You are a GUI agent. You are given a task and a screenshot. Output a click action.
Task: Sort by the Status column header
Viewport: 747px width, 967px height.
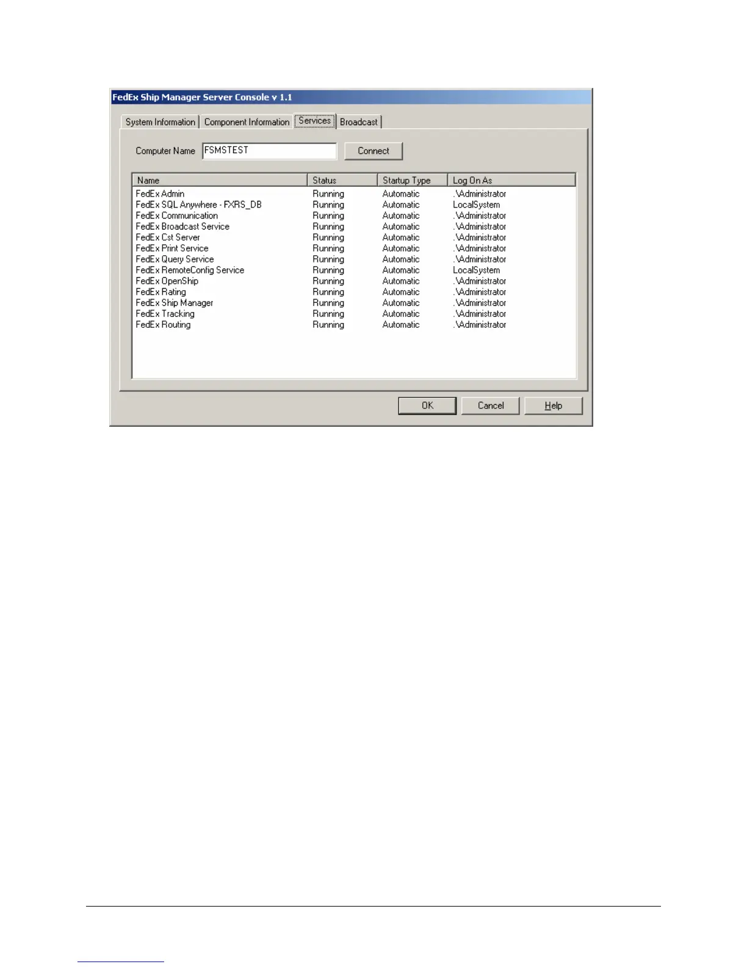pos(342,180)
